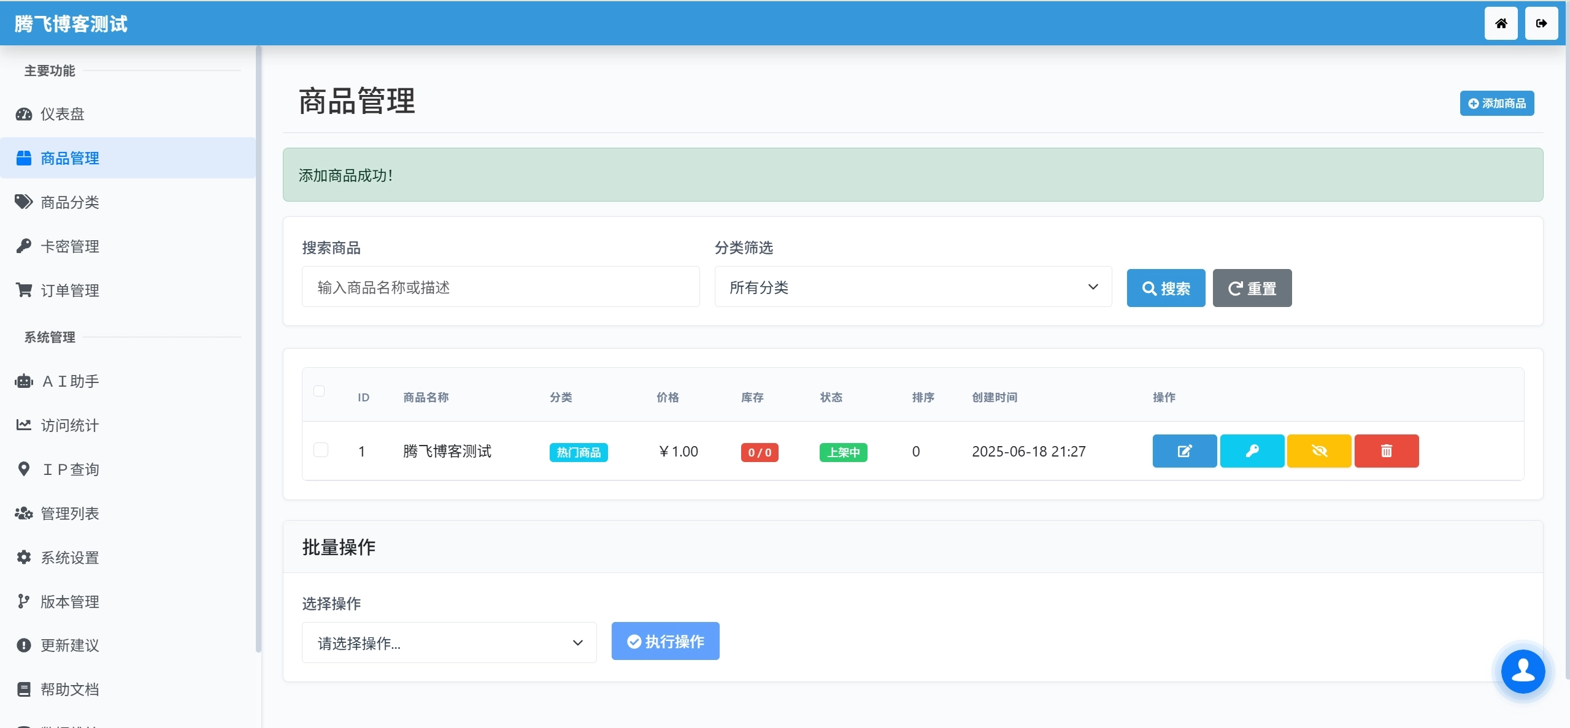Open ＡＩ助手 sidebar label
This screenshot has width=1570, height=728.
pos(70,381)
